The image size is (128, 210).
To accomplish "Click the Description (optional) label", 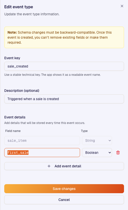I will 22,91.
